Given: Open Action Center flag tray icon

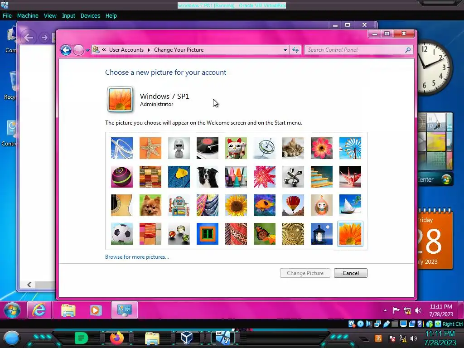Looking at the screenshot, I should 396,310.
